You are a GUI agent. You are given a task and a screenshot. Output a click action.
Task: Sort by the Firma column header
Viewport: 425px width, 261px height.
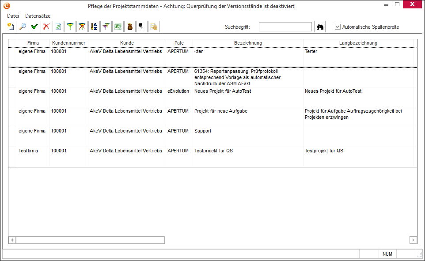point(33,43)
